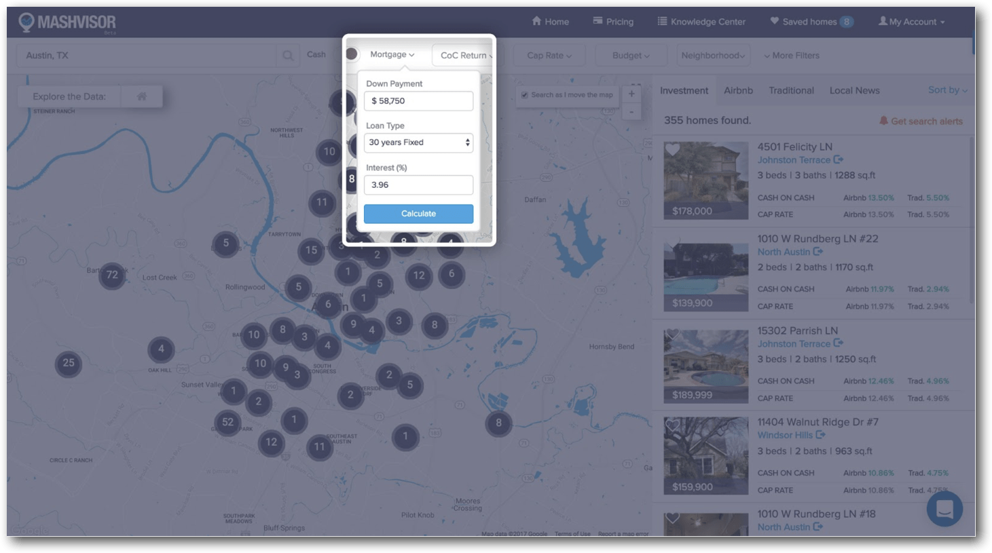Image resolution: width=992 pixels, height=553 pixels.
Task: Favorite 11404 Walnut Ridge Dr #7 heart icon
Action: [x=672, y=425]
